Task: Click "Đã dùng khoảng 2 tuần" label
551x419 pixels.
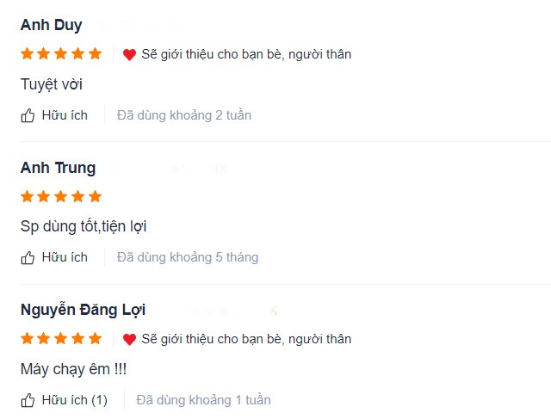Action: pos(184,115)
